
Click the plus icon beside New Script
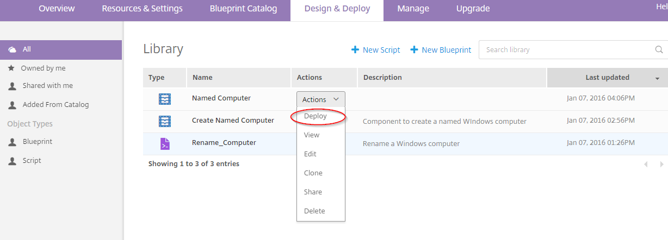(355, 50)
